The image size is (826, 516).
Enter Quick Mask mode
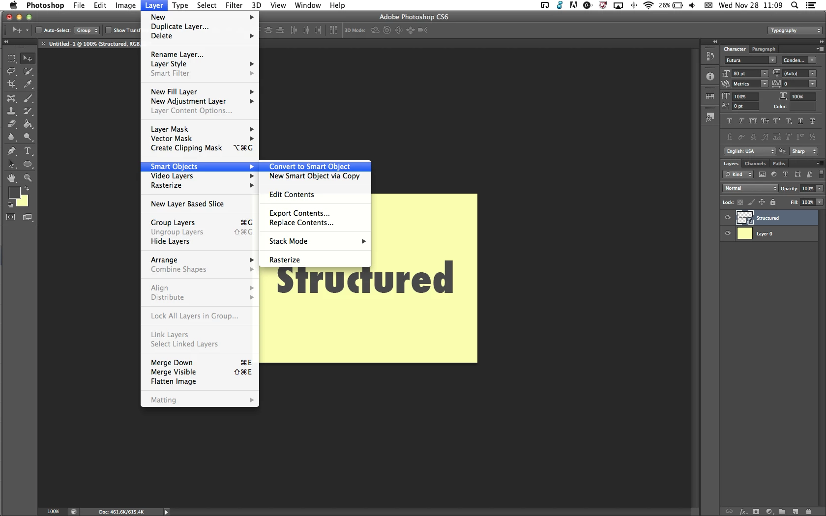pyautogui.click(x=10, y=217)
